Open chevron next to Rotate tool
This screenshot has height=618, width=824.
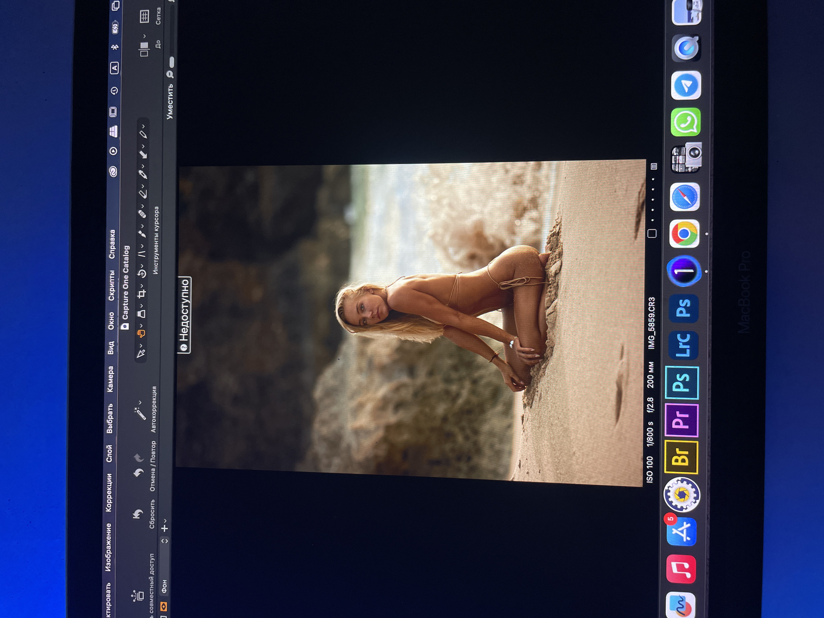click(142, 266)
